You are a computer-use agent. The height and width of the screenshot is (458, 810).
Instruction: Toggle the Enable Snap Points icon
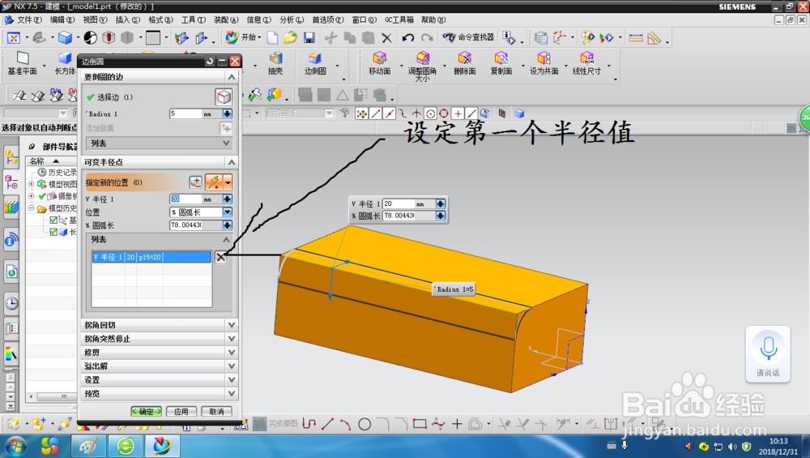tap(362, 113)
